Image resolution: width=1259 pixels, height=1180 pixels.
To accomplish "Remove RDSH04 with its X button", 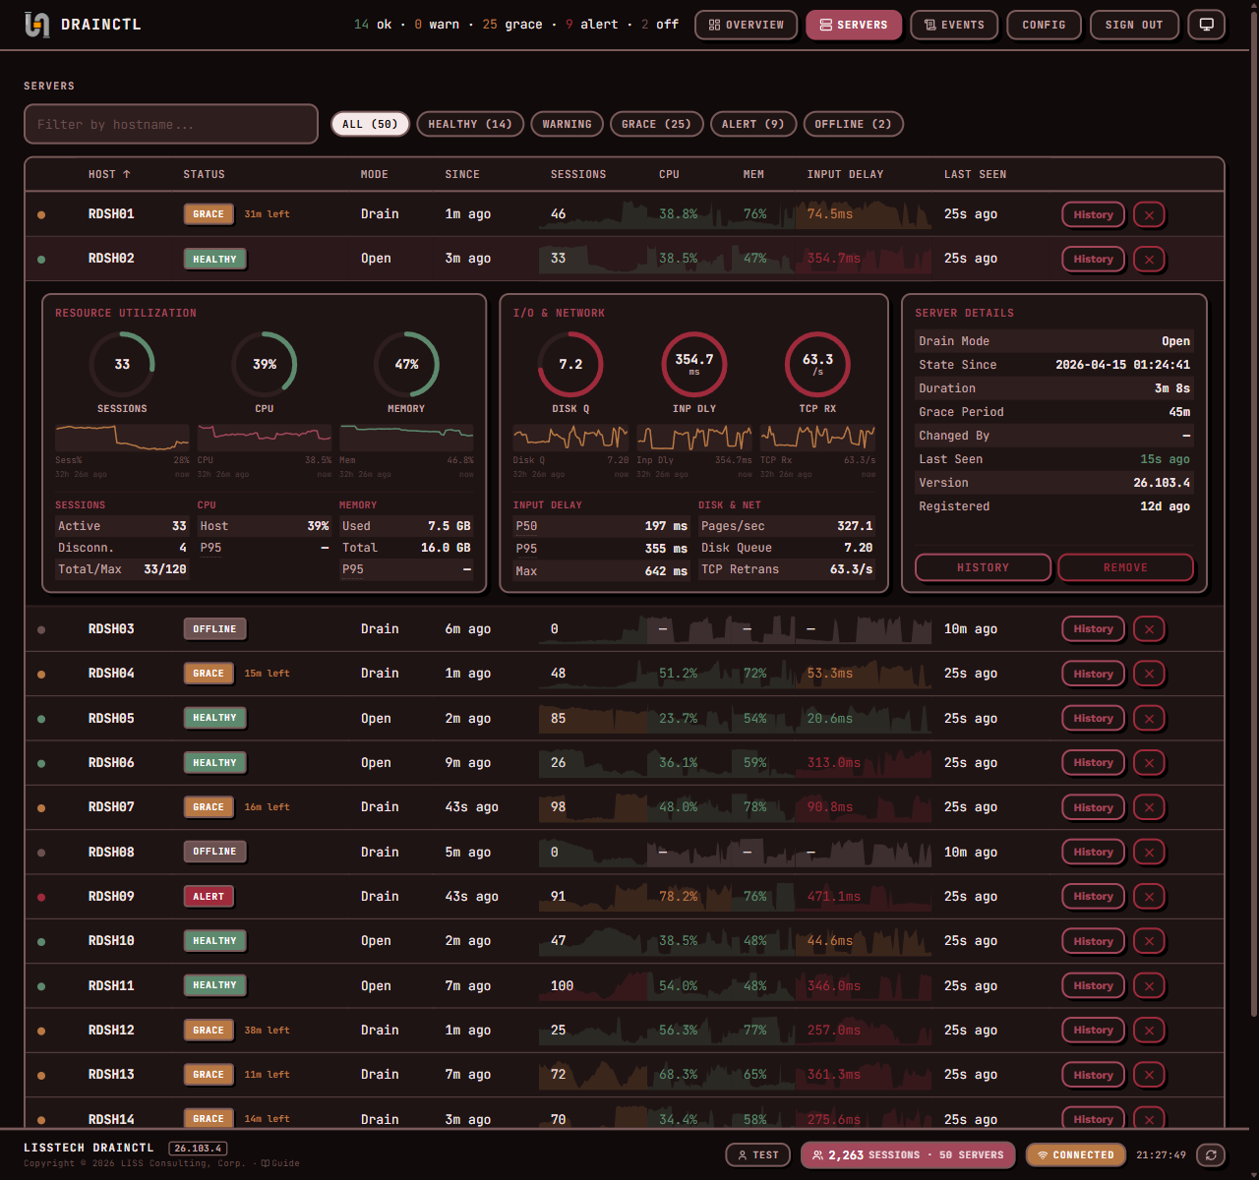I will [1149, 674].
